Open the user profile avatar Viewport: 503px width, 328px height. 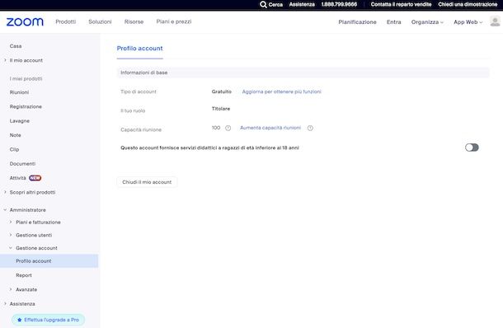point(495,21)
